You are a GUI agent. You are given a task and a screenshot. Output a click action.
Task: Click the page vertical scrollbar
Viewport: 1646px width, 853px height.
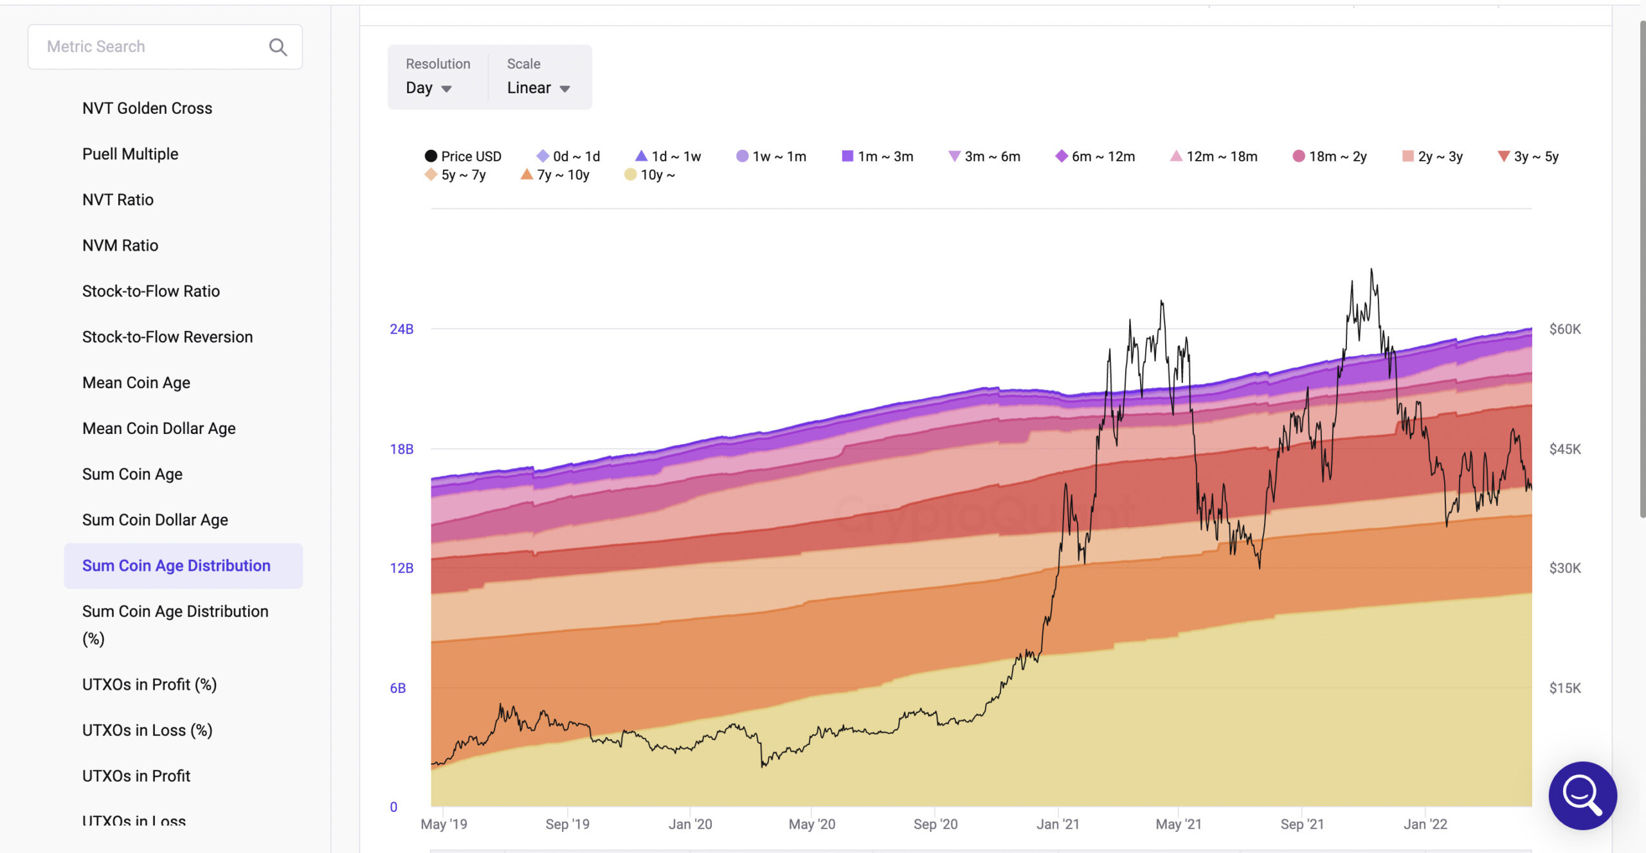[x=1642, y=270]
